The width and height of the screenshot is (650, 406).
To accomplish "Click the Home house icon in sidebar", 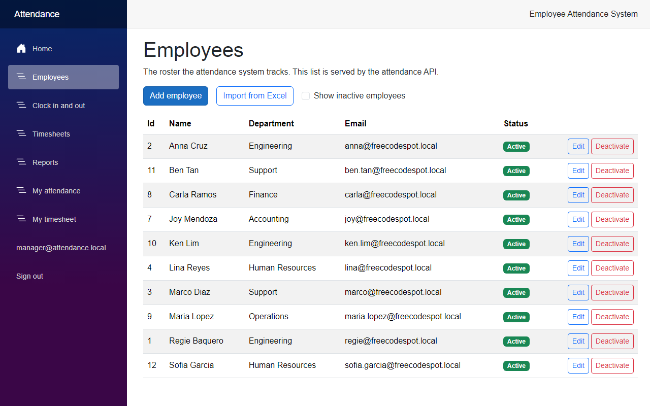I will tap(21, 49).
